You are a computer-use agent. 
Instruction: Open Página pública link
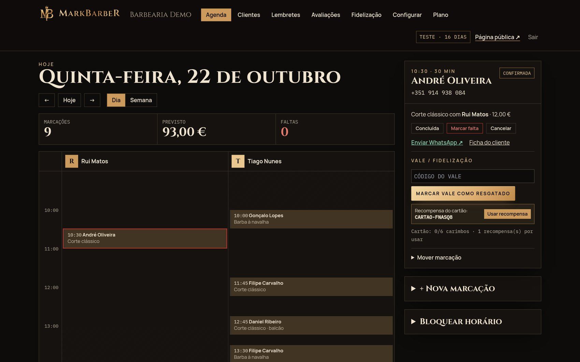(x=497, y=37)
